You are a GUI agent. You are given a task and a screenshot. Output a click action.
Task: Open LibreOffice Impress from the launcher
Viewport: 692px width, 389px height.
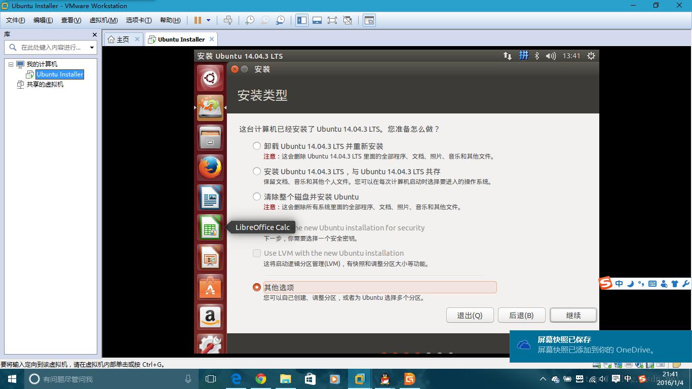210,257
